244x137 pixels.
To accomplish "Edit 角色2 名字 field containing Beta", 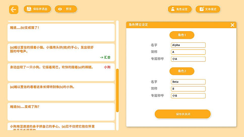I will tap(188, 82).
